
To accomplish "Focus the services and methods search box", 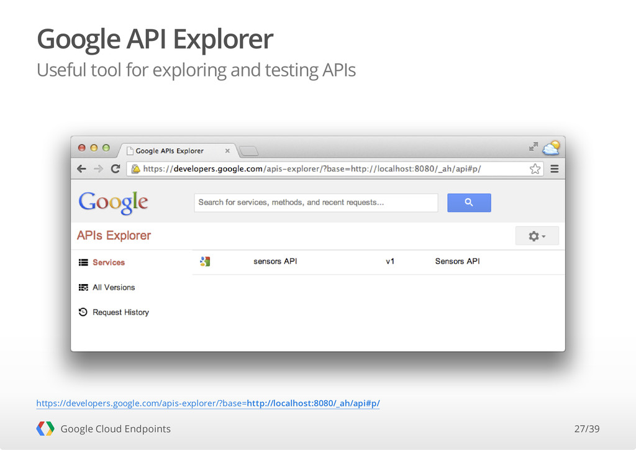I will [x=316, y=203].
